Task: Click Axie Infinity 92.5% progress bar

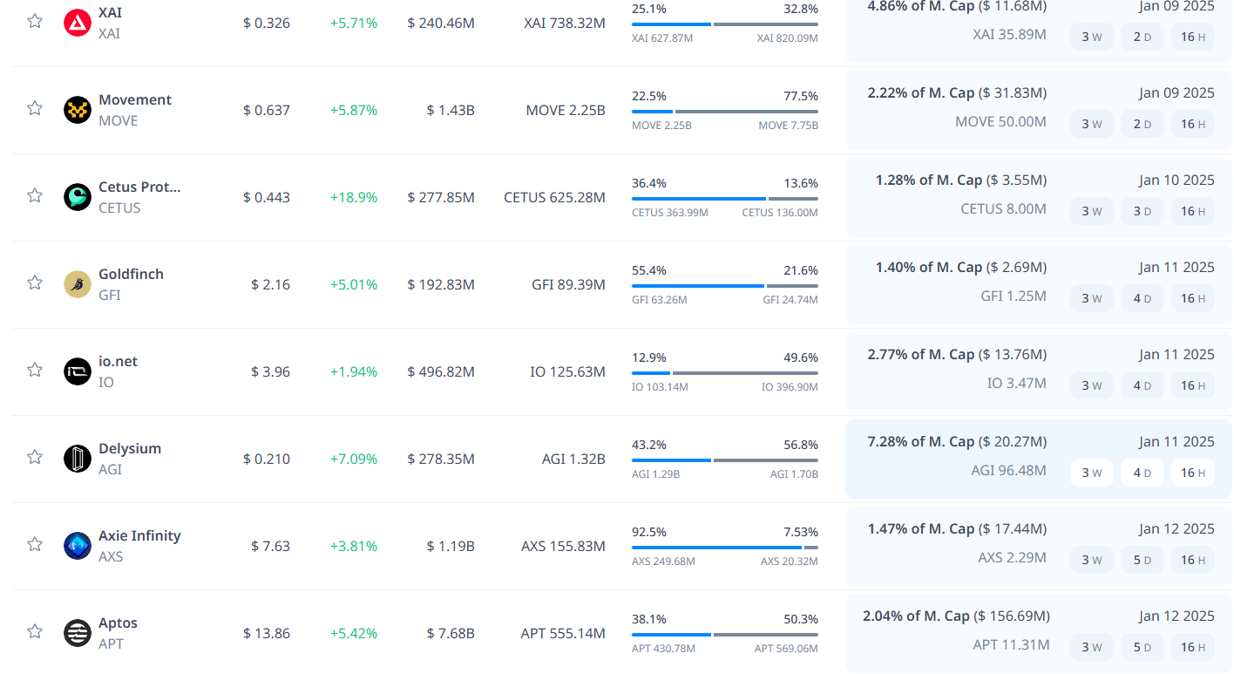Action: (x=725, y=547)
